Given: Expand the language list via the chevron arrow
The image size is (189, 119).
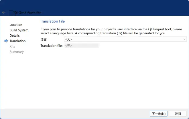Looking at the screenshot, I should coord(184,39).
